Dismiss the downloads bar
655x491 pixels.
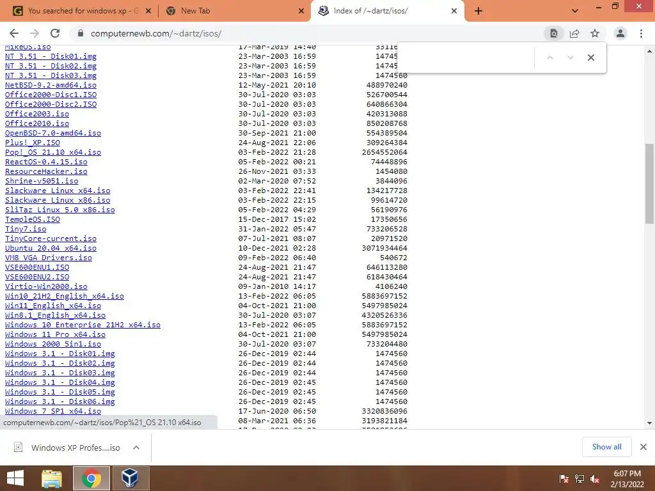coord(643,447)
